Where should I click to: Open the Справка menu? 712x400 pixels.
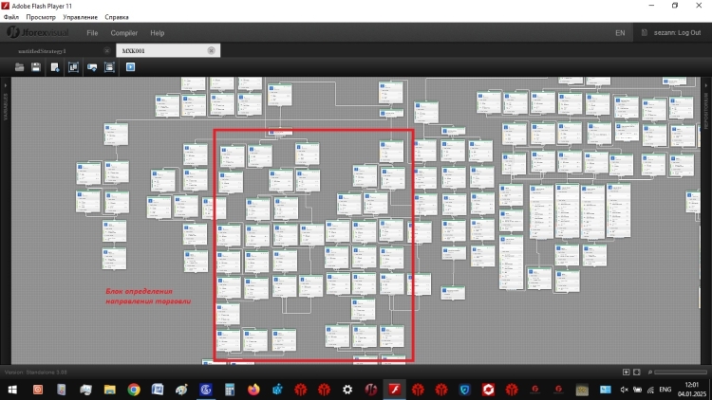pyautogui.click(x=117, y=17)
